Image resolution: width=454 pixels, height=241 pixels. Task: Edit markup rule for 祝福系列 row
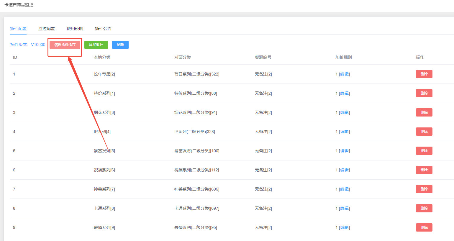point(344,170)
